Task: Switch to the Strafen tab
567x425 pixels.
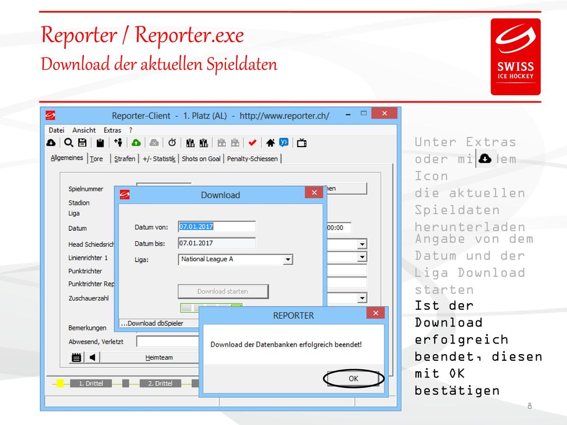Action: [125, 159]
